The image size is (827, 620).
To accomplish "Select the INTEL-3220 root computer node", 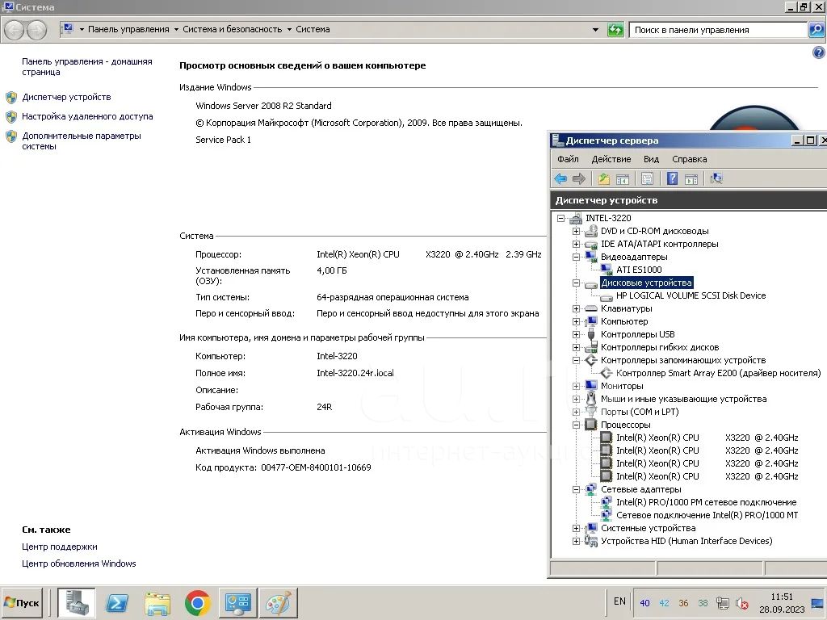I will [608, 218].
